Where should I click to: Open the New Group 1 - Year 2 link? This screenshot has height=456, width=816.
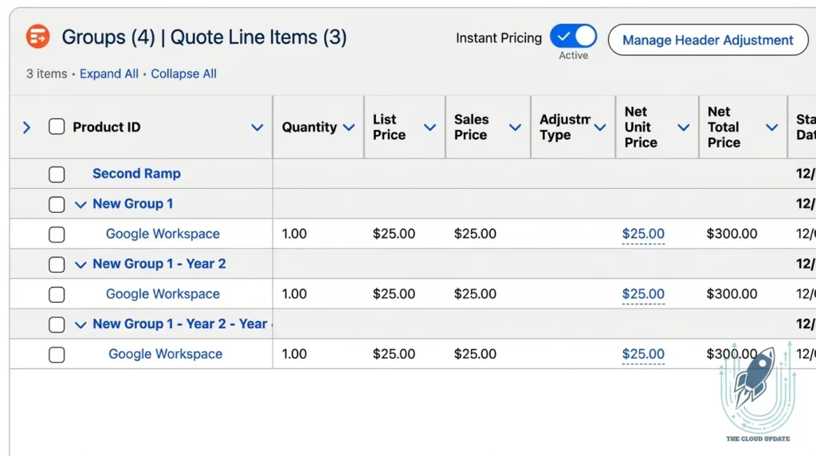point(159,264)
